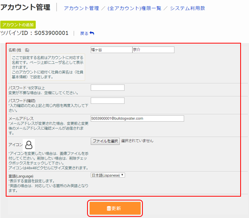Click the パスワード(確認) input field
Image resolution: width=249 pixels, height=218 pixels.
[x=108, y=100]
